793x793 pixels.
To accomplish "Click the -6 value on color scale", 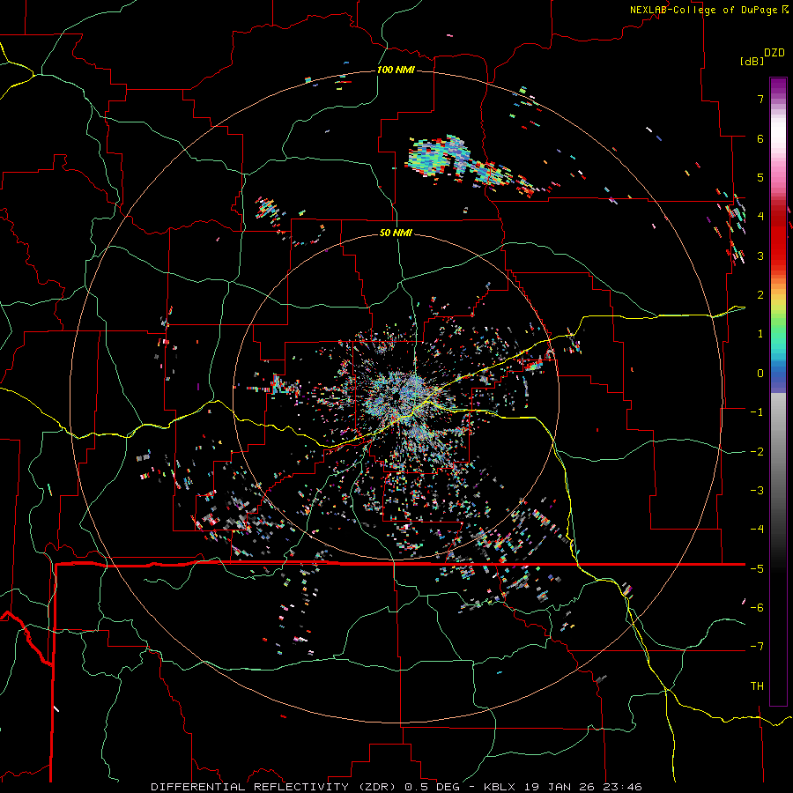I will [757, 608].
